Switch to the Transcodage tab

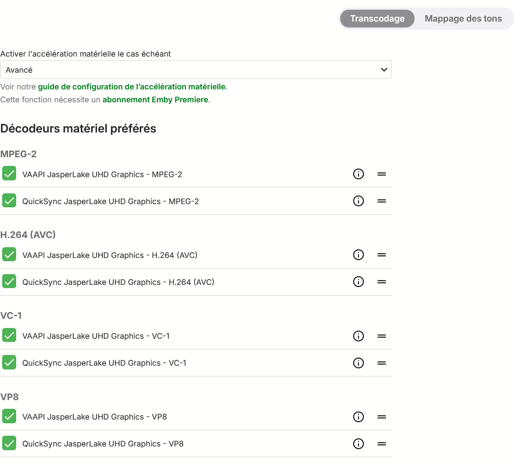click(x=377, y=19)
